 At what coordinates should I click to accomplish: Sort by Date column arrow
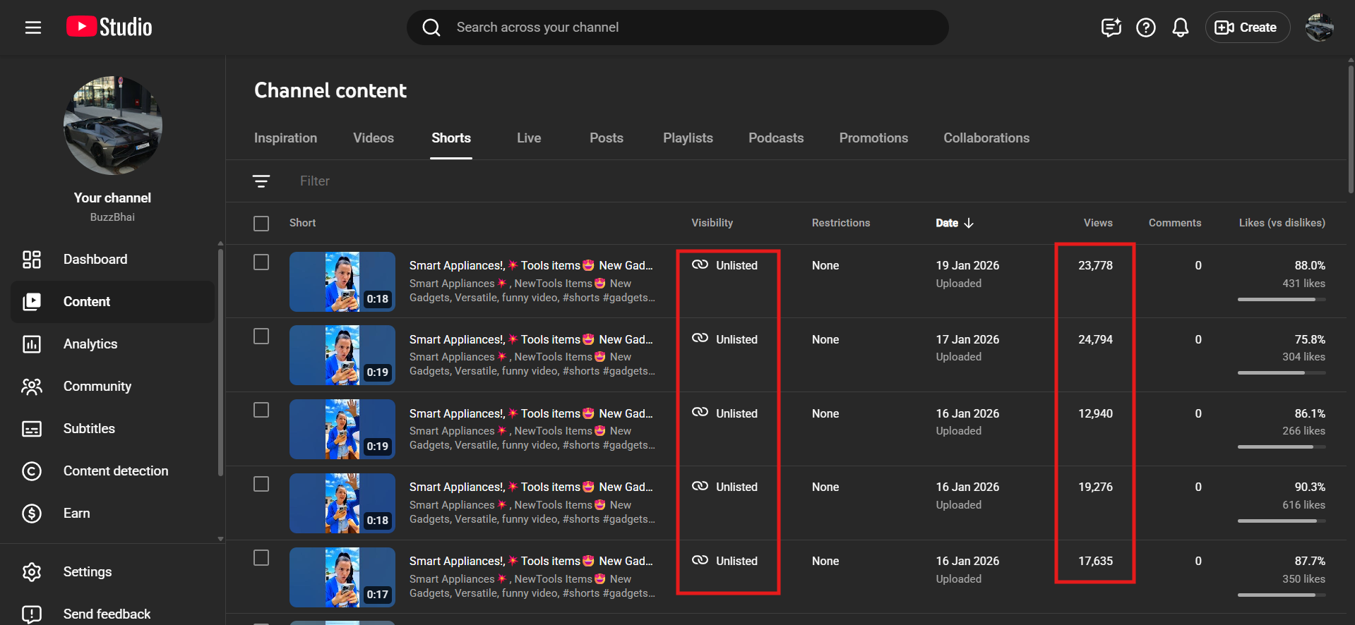click(969, 223)
